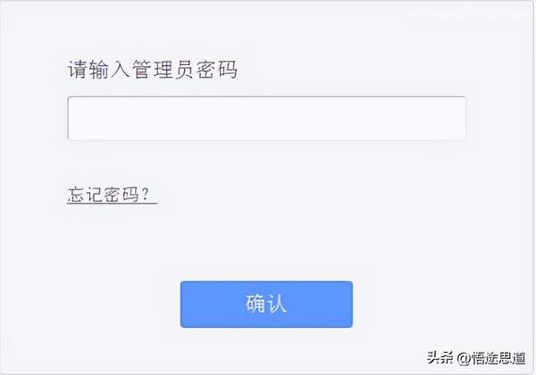Click the 头条 @悟途思道 watermark
The image size is (536, 375).
click(x=476, y=357)
